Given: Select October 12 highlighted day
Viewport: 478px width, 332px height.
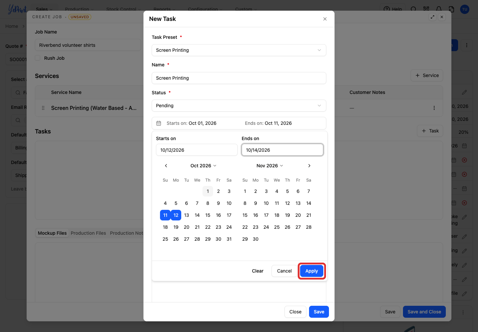Looking at the screenshot, I should tap(176, 215).
